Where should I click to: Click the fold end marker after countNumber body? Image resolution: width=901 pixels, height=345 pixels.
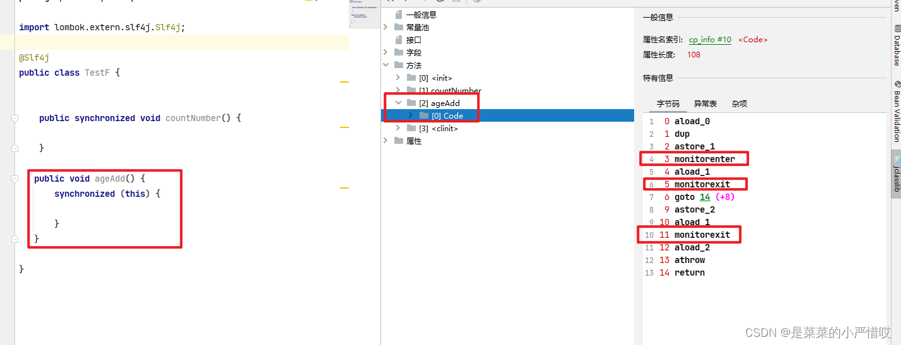click(x=15, y=148)
